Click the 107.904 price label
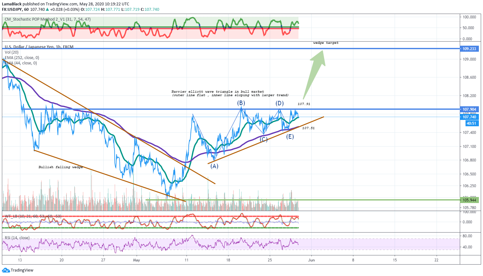Viewport: 483px width, 276px height. point(469,109)
